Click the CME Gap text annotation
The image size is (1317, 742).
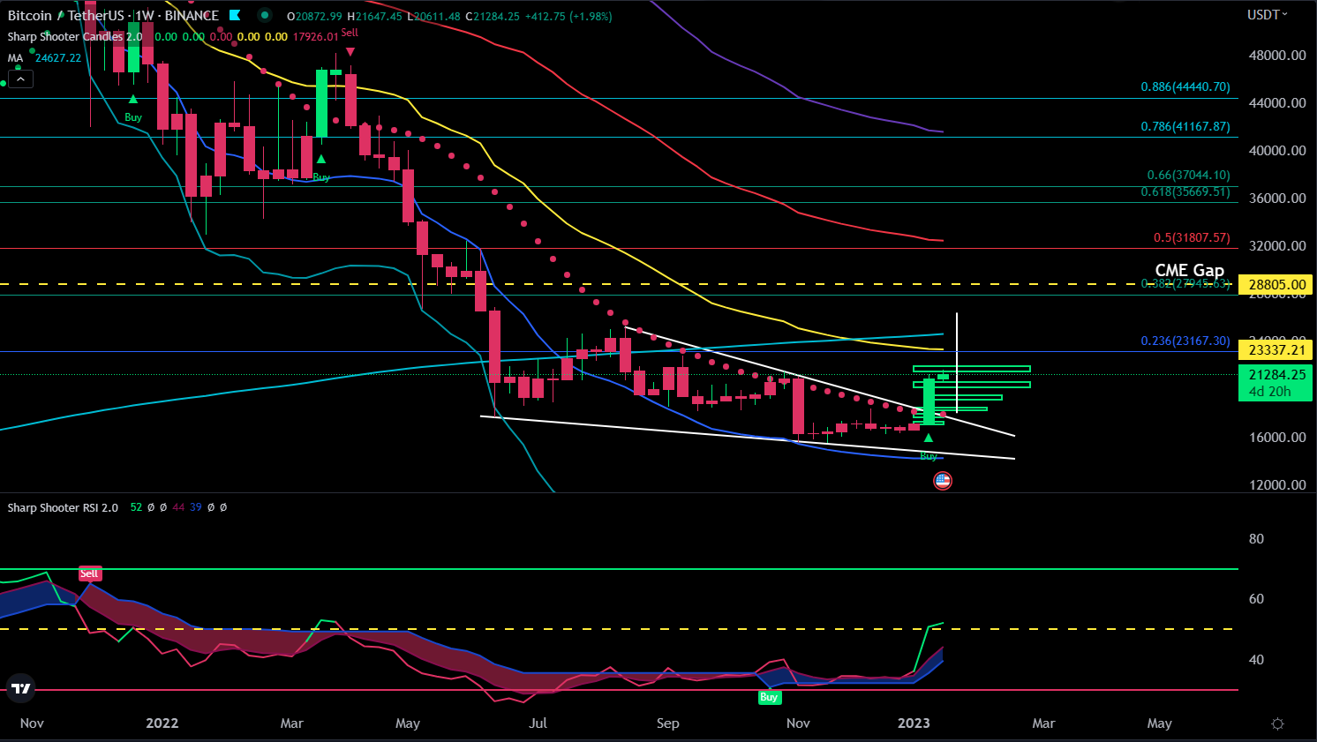tap(1189, 270)
